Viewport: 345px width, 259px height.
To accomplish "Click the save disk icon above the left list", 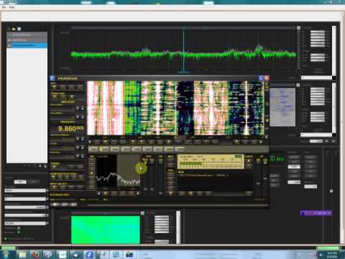I will [19, 29].
